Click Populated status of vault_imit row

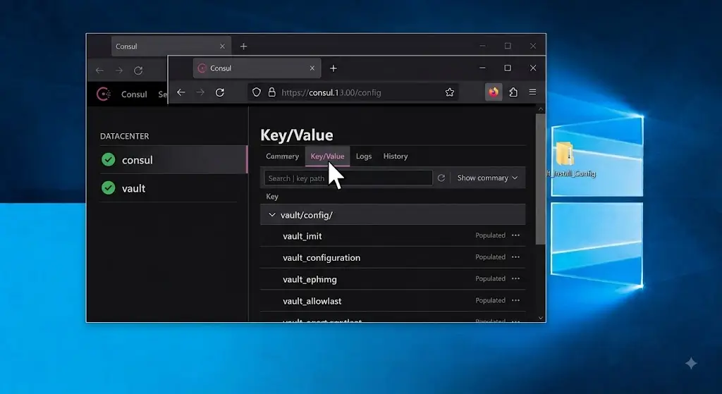tap(491, 235)
